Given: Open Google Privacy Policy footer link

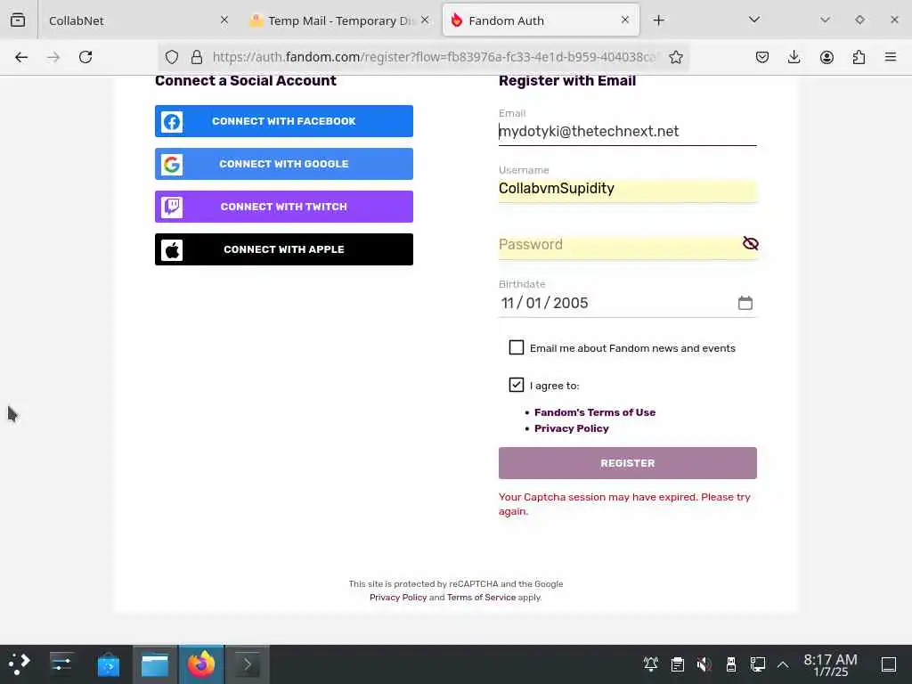Looking at the screenshot, I should (x=398, y=598).
